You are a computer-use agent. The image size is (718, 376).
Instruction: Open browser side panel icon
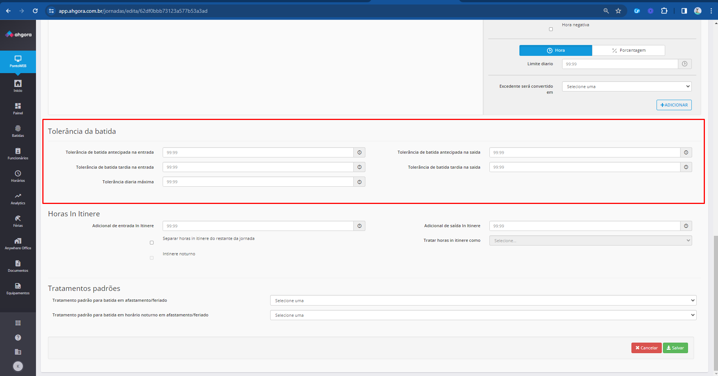click(684, 11)
